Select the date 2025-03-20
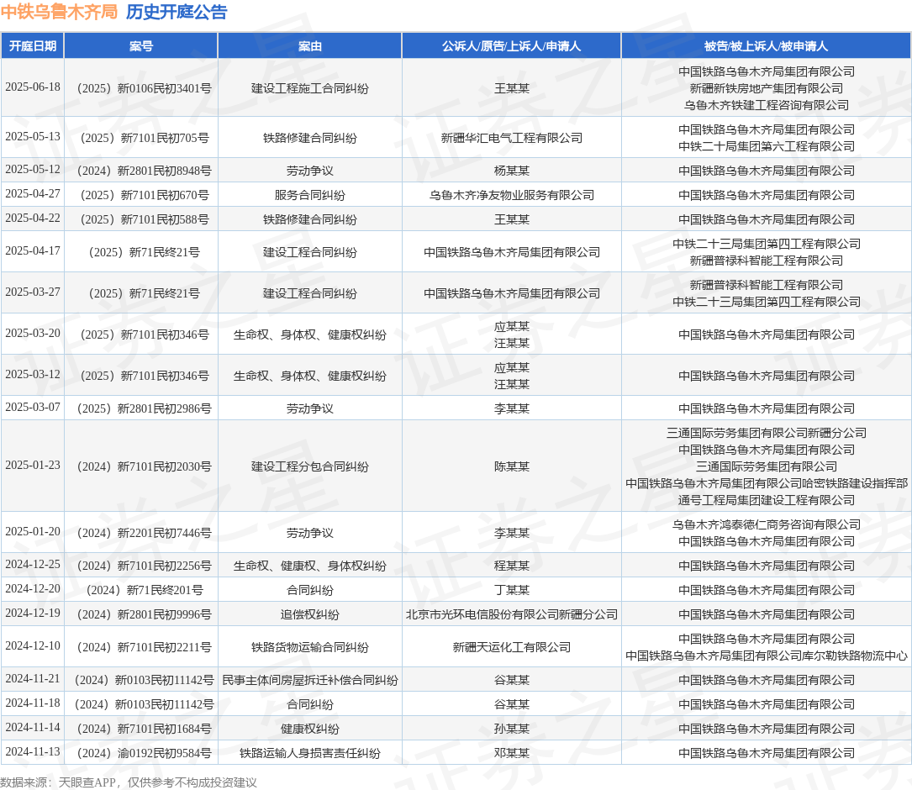The height and width of the screenshot is (790, 912). point(33,334)
